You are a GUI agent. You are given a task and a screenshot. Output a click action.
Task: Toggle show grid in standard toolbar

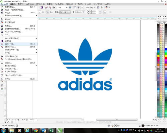coord(78,7)
